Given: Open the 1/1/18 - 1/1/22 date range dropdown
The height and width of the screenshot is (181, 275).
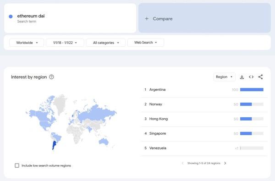Looking at the screenshot, I should [x=65, y=43].
